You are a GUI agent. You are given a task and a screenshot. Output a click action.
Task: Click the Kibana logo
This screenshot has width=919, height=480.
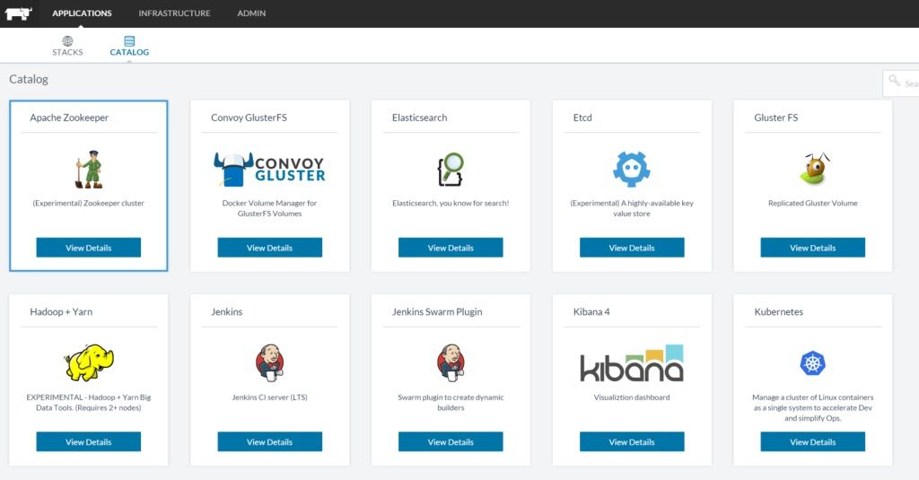632,363
